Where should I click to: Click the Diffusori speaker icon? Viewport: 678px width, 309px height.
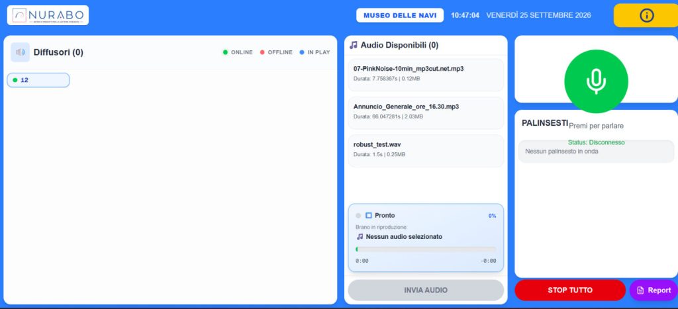pyautogui.click(x=21, y=52)
